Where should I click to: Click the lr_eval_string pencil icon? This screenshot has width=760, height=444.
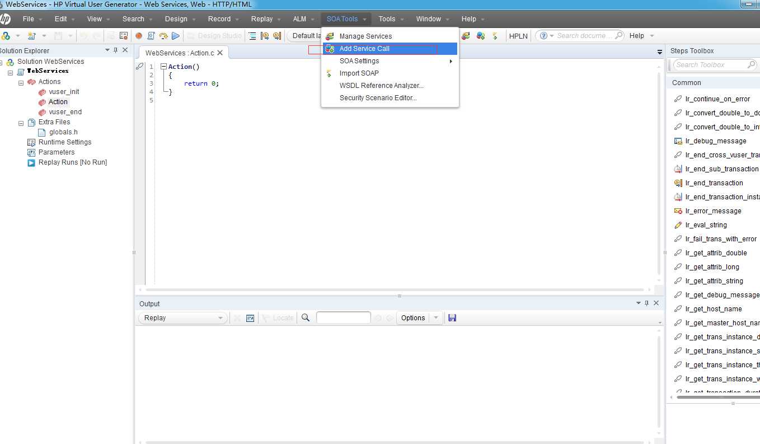pyautogui.click(x=678, y=225)
